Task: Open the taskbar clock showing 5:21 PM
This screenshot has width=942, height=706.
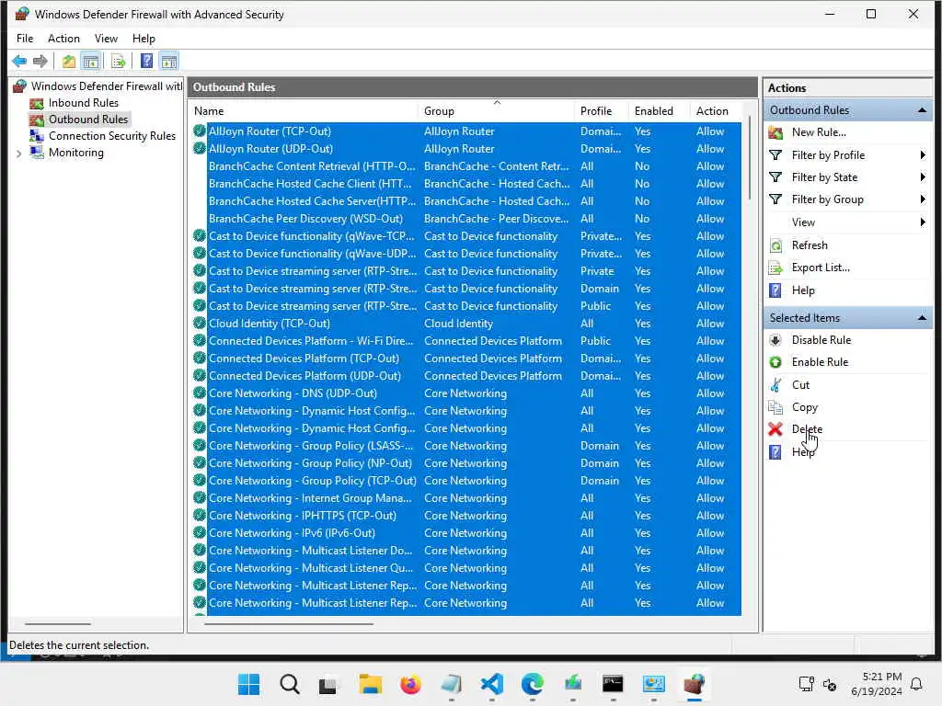Action: 877,684
